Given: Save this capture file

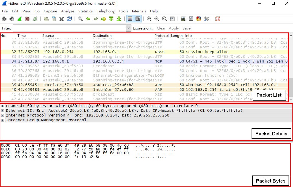Looking at the screenshot, I should tap(54, 19).
